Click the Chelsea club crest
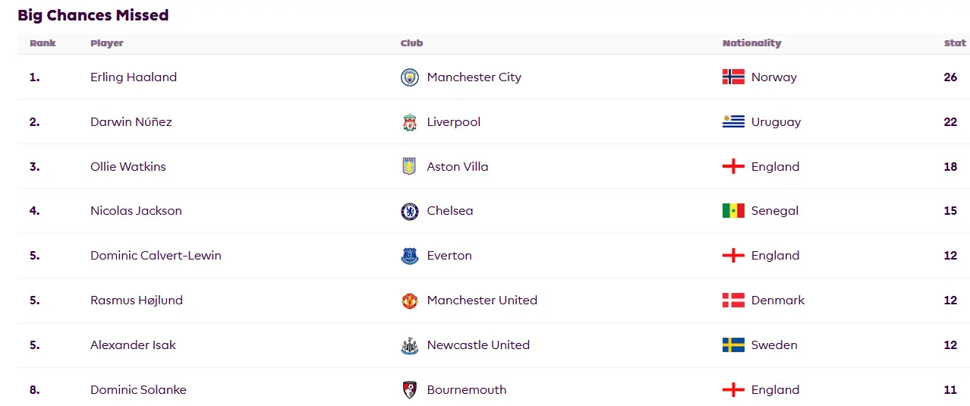 pyautogui.click(x=410, y=212)
